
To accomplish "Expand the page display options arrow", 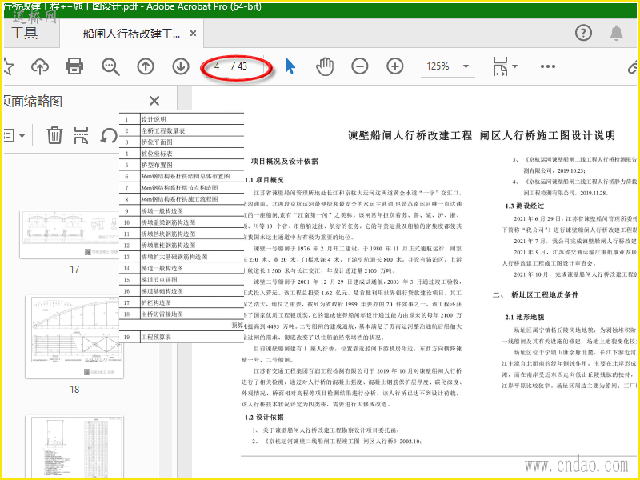I will click(514, 66).
